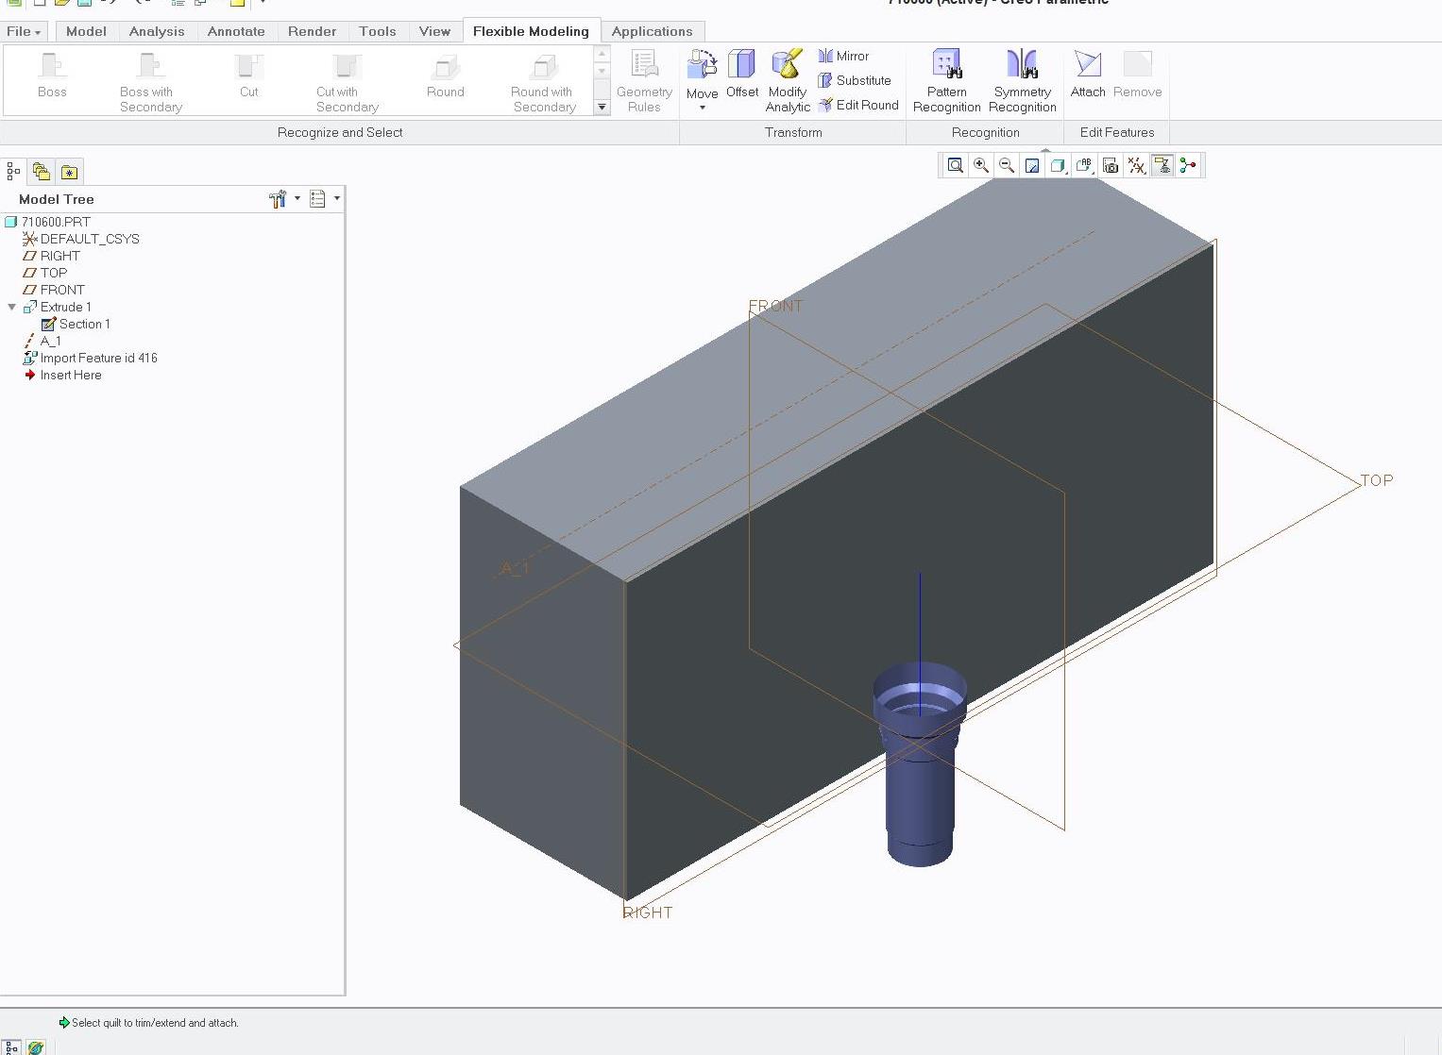The height and width of the screenshot is (1055, 1442).
Task: Select the Flexible Modeling tab
Action: click(531, 31)
